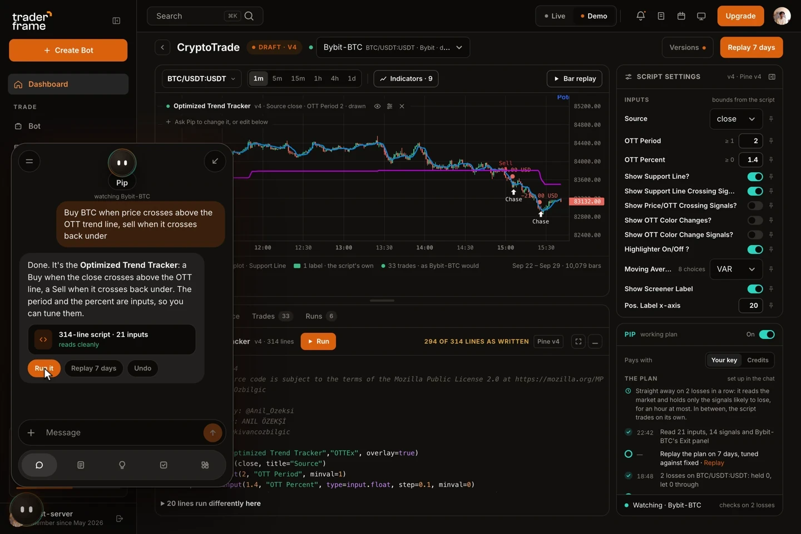This screenshot has width=801, height=534.
Task: Click in the OTT Percent input field
Action: point(750,160)
